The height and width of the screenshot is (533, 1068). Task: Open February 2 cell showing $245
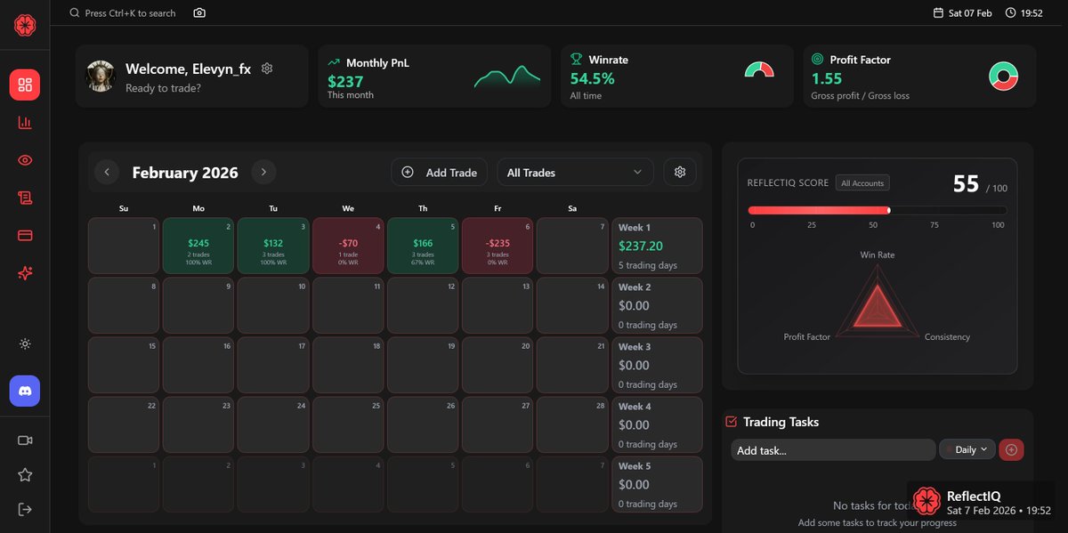click(198, 246)
